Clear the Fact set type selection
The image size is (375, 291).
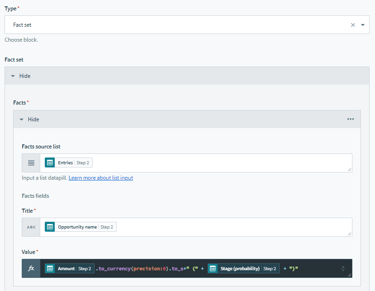coord(353,25)
